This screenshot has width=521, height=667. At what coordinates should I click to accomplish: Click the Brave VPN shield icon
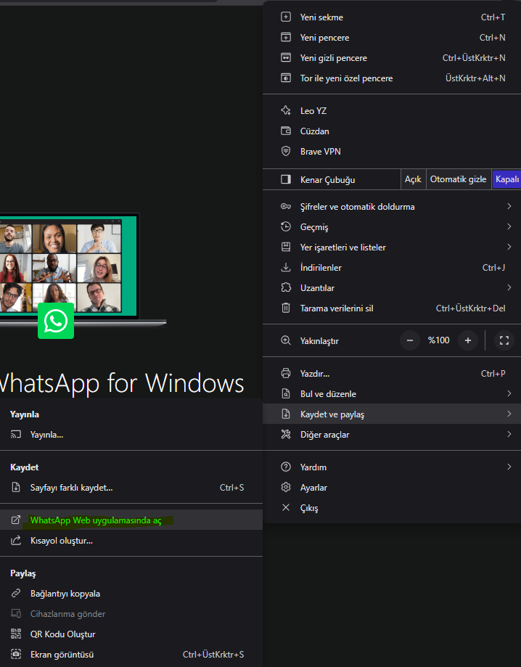[x=286, y=151]
